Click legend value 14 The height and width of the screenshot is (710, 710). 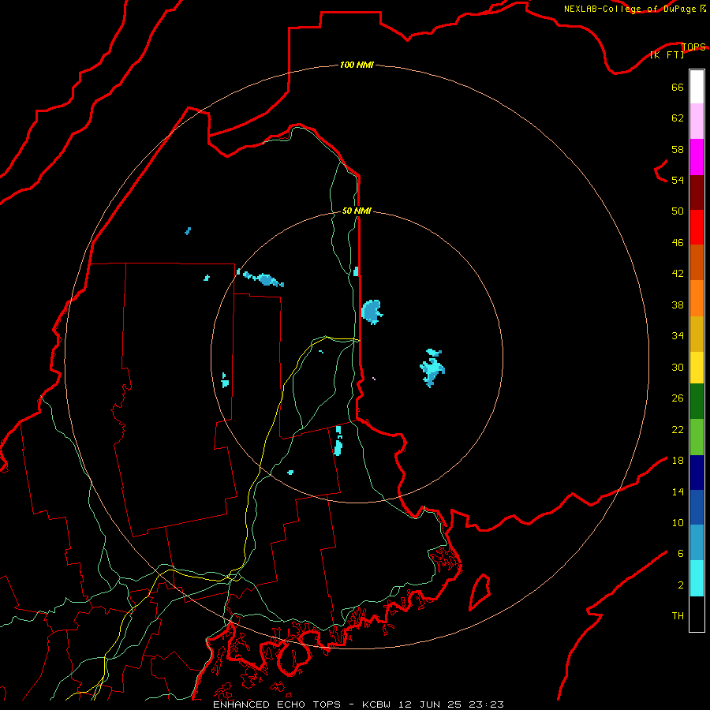(678, 491)
